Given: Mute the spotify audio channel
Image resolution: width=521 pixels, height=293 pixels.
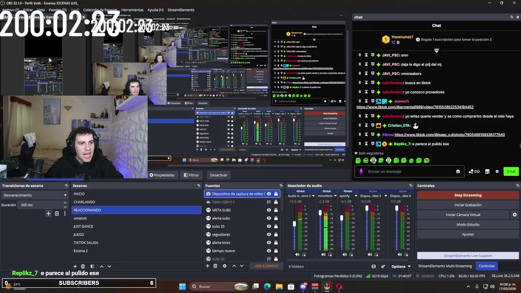Looking at the screenshot, I should (345, 254).
